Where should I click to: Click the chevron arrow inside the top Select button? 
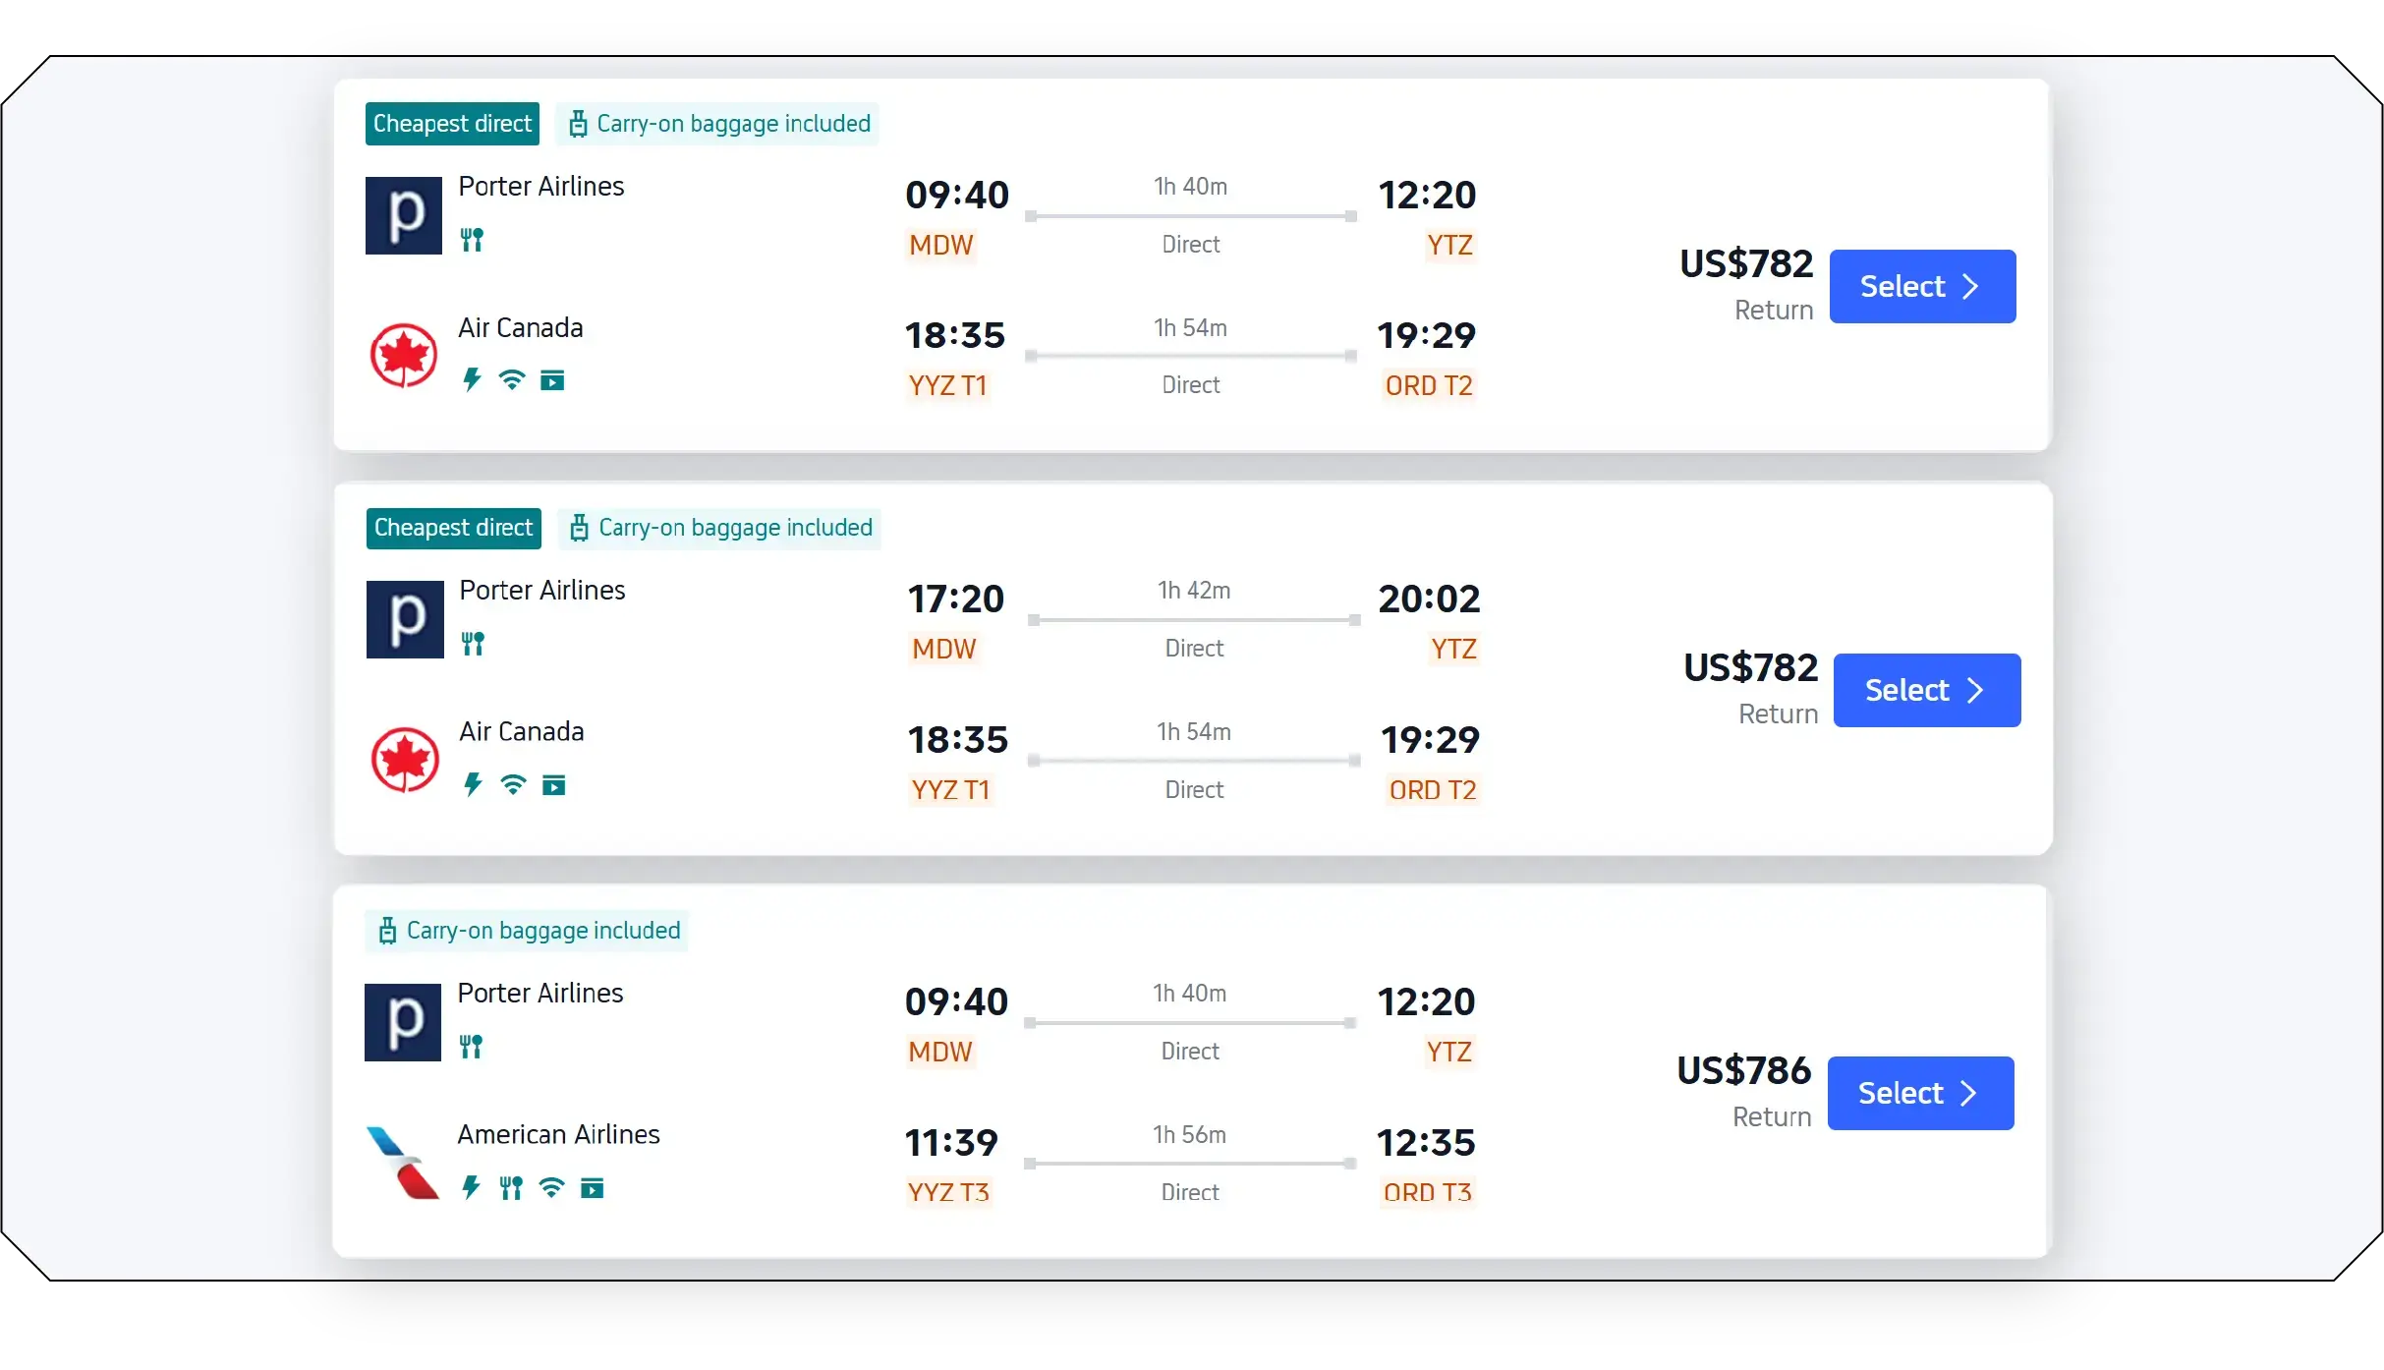[x=1971, y=286]
